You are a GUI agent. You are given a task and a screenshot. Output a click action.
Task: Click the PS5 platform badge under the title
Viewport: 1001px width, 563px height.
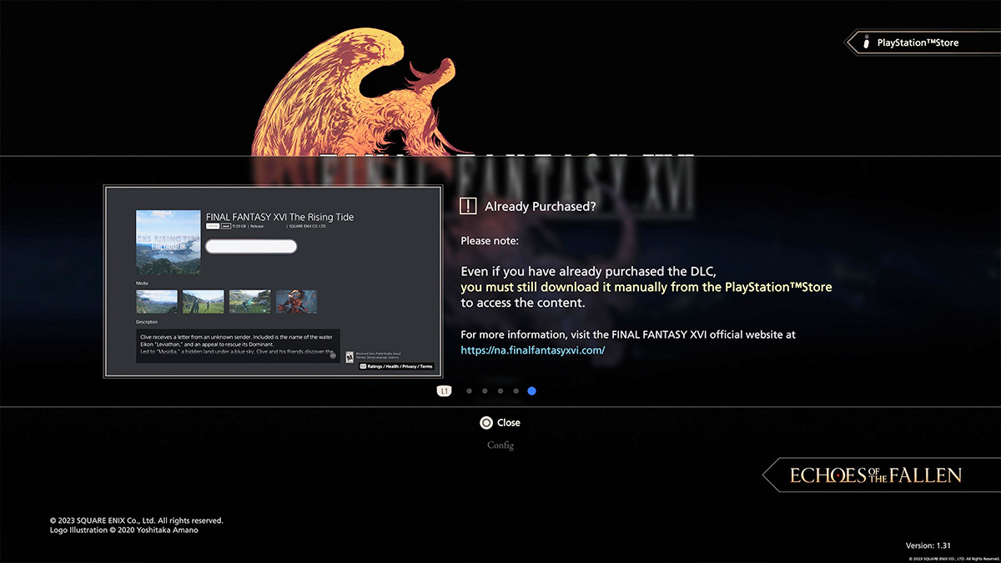[213, 225]
